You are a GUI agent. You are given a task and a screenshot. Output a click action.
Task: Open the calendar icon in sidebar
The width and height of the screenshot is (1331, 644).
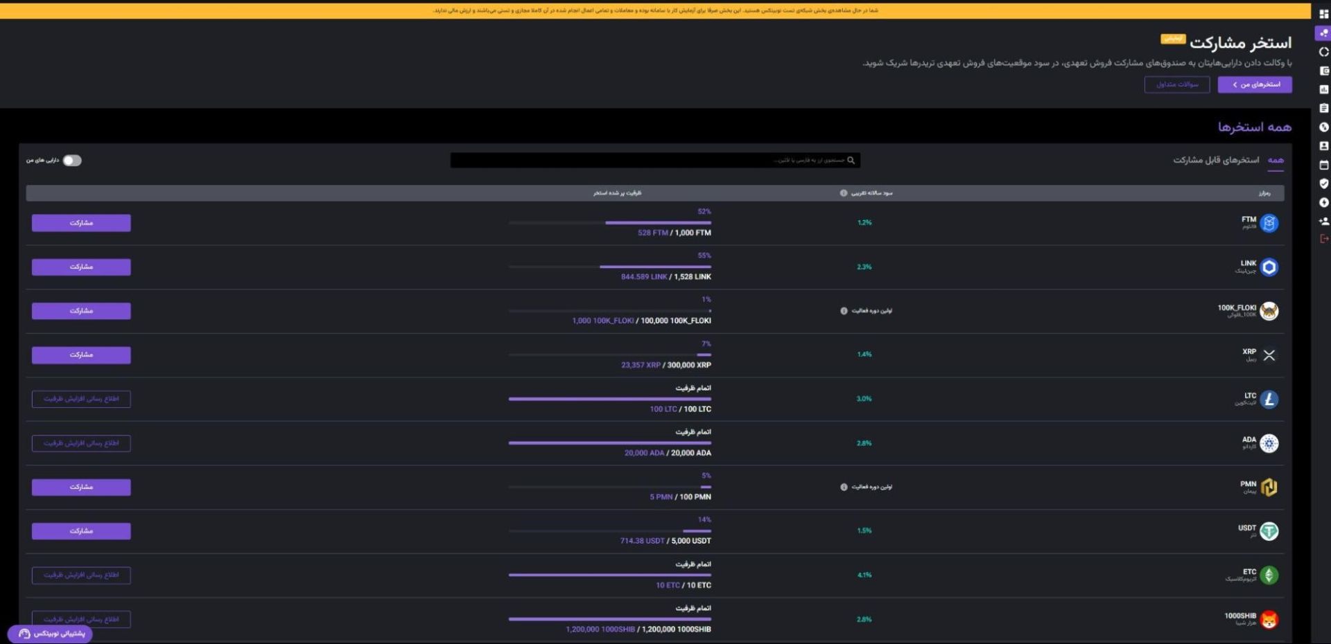click(x=1323, y=165)
